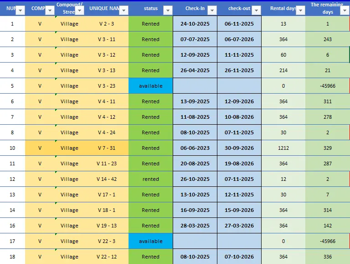Select unique name cell V 18 - 1
Screen dimensions: 350x264
pyautogui.click(x=107, y=210)
